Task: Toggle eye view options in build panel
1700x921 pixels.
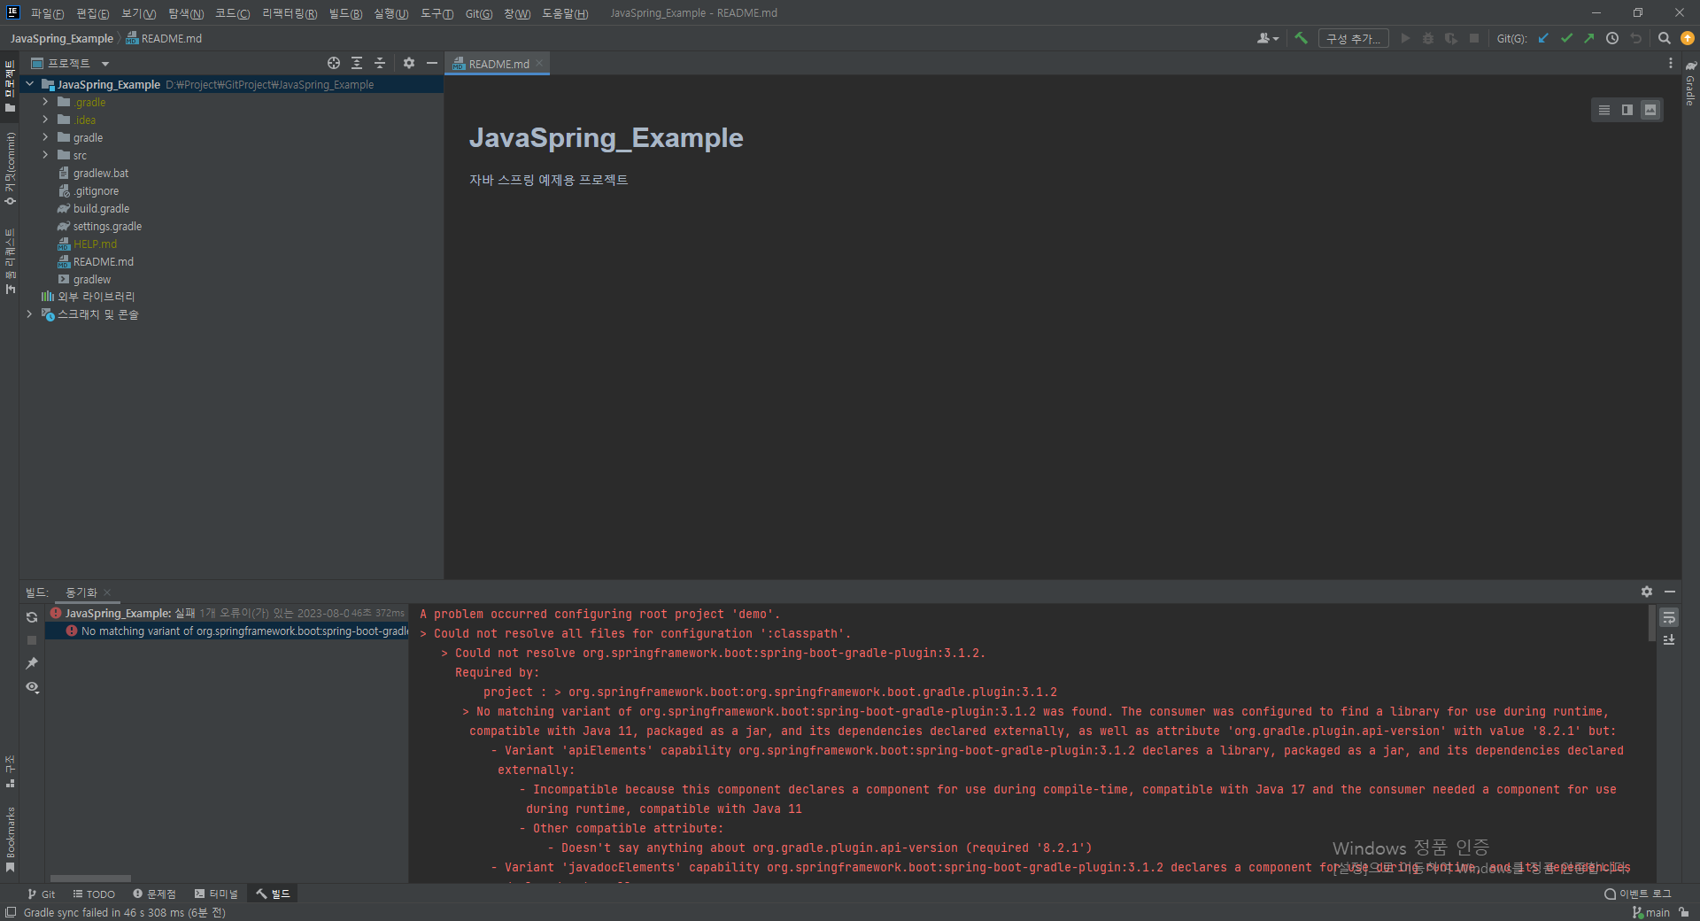Action: 32,687
